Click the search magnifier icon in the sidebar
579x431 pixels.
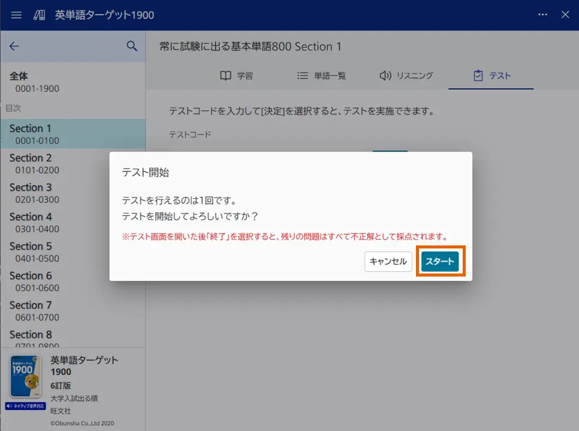point(132,46)
